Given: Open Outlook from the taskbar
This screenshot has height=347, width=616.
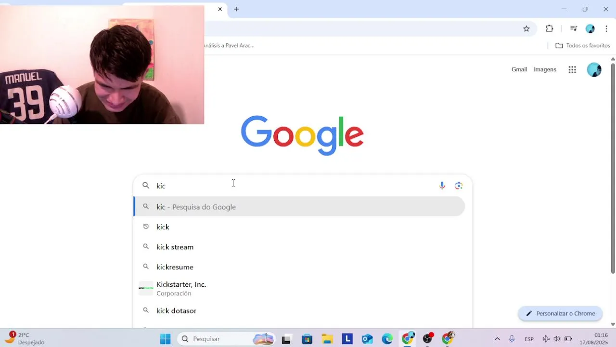Looking at the screenshot, I should coord(367,339).
